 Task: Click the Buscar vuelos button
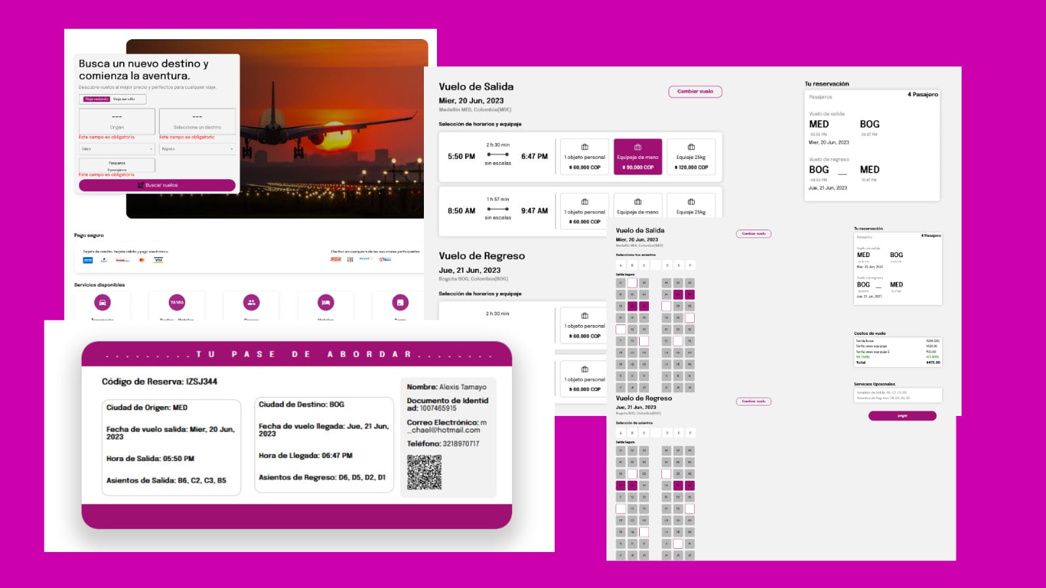tap(157, 185)
